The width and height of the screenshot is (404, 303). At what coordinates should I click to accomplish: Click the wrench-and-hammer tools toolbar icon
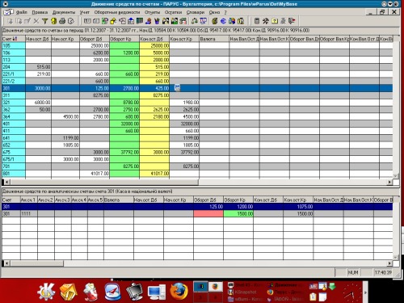coord(266,21)
